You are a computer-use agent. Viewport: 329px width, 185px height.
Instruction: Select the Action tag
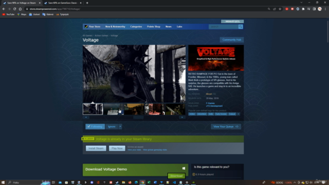tap(192, 114)
